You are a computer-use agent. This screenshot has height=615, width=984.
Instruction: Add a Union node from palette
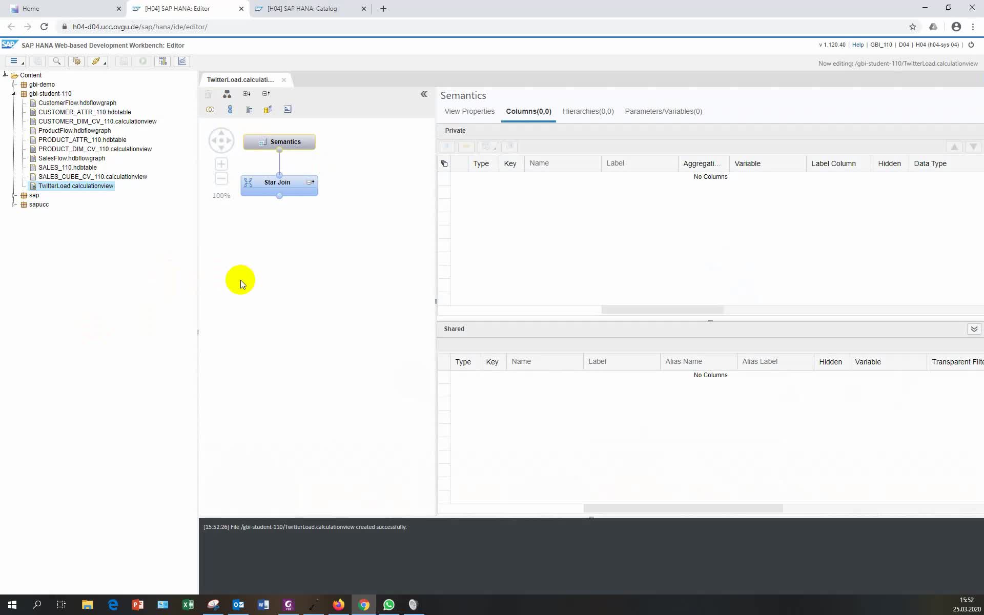(x=230, y=110)
